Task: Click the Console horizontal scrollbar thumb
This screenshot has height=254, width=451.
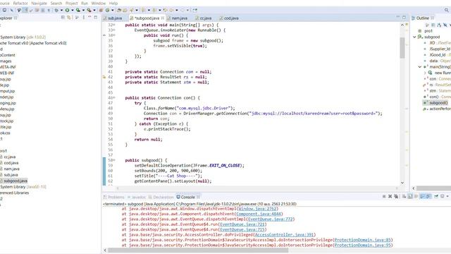Action: coord(198,250)
